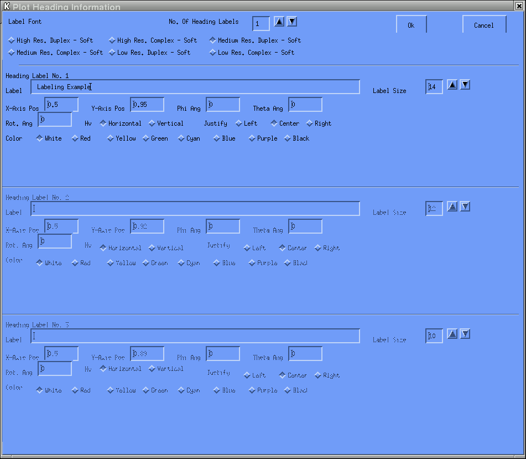The height and width of the screenshot is (459, 526).
Task: Close the Plot Heading Information window
Action: click(x=519, y=6)
